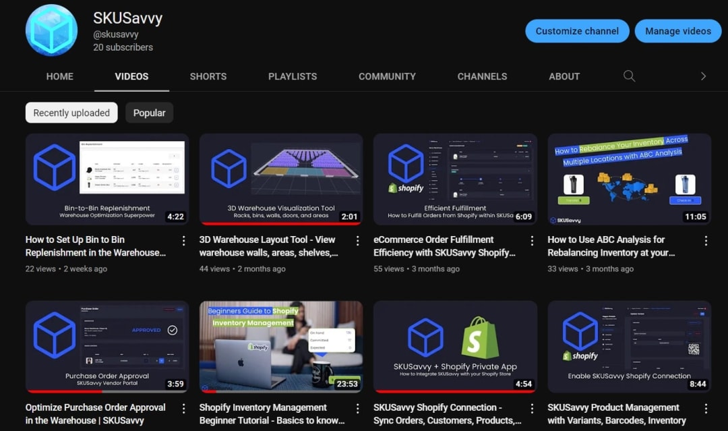Open 'Shopify Inventory Management Beginner Tutorial' title

tap(272, 414)
